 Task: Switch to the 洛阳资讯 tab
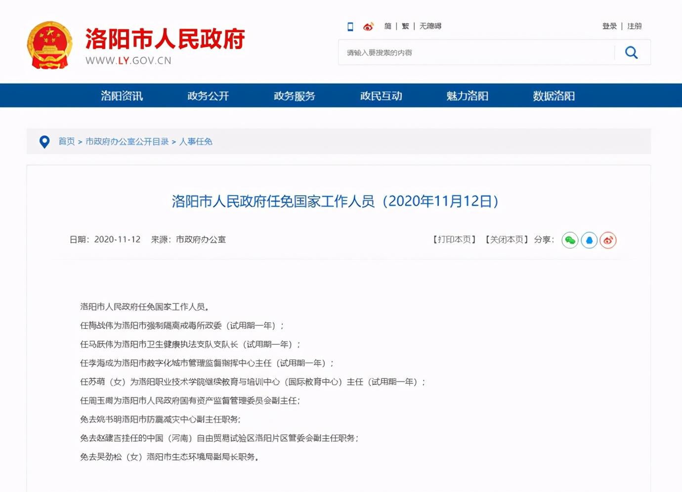[x=122, y=96]
